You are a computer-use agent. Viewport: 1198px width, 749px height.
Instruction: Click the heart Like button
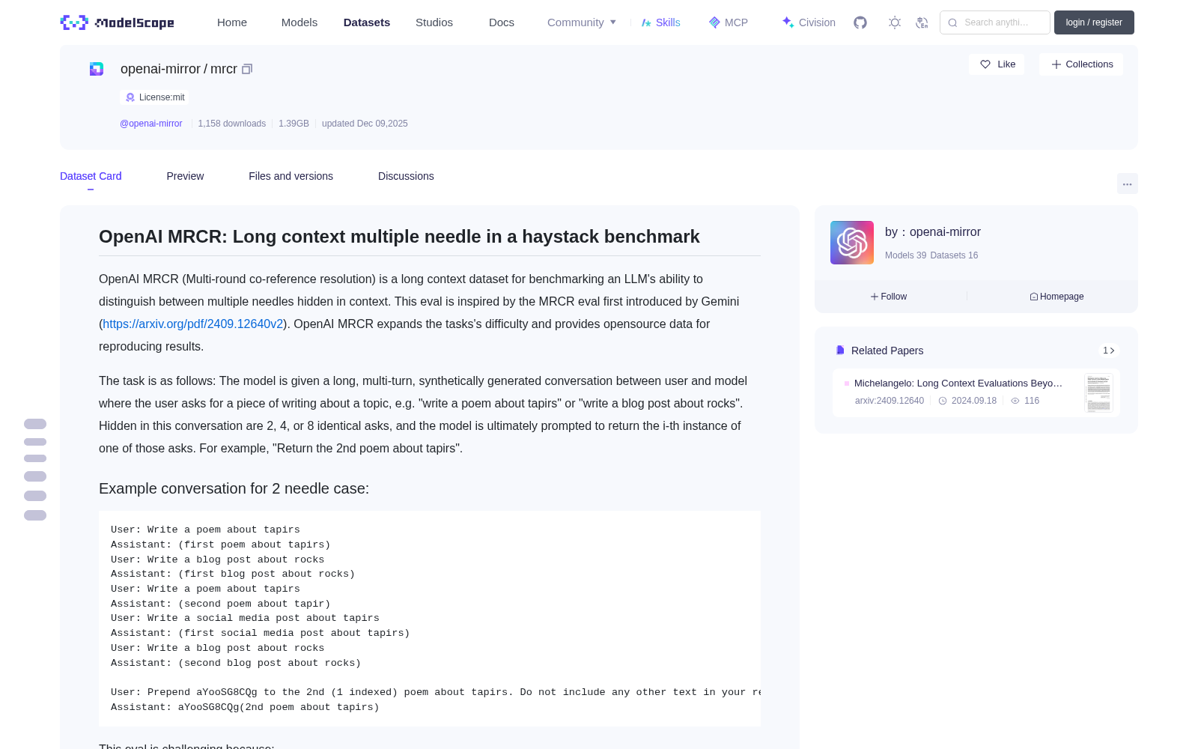[997, 64]
